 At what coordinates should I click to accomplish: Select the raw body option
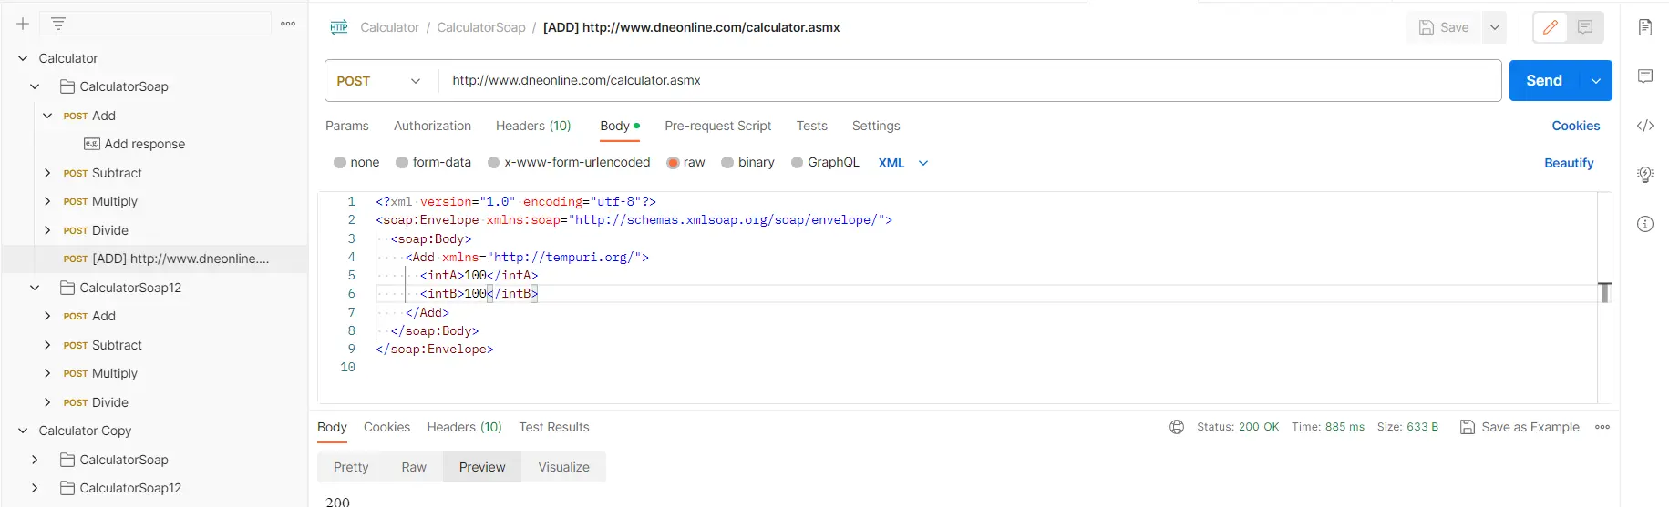(674, 163)
